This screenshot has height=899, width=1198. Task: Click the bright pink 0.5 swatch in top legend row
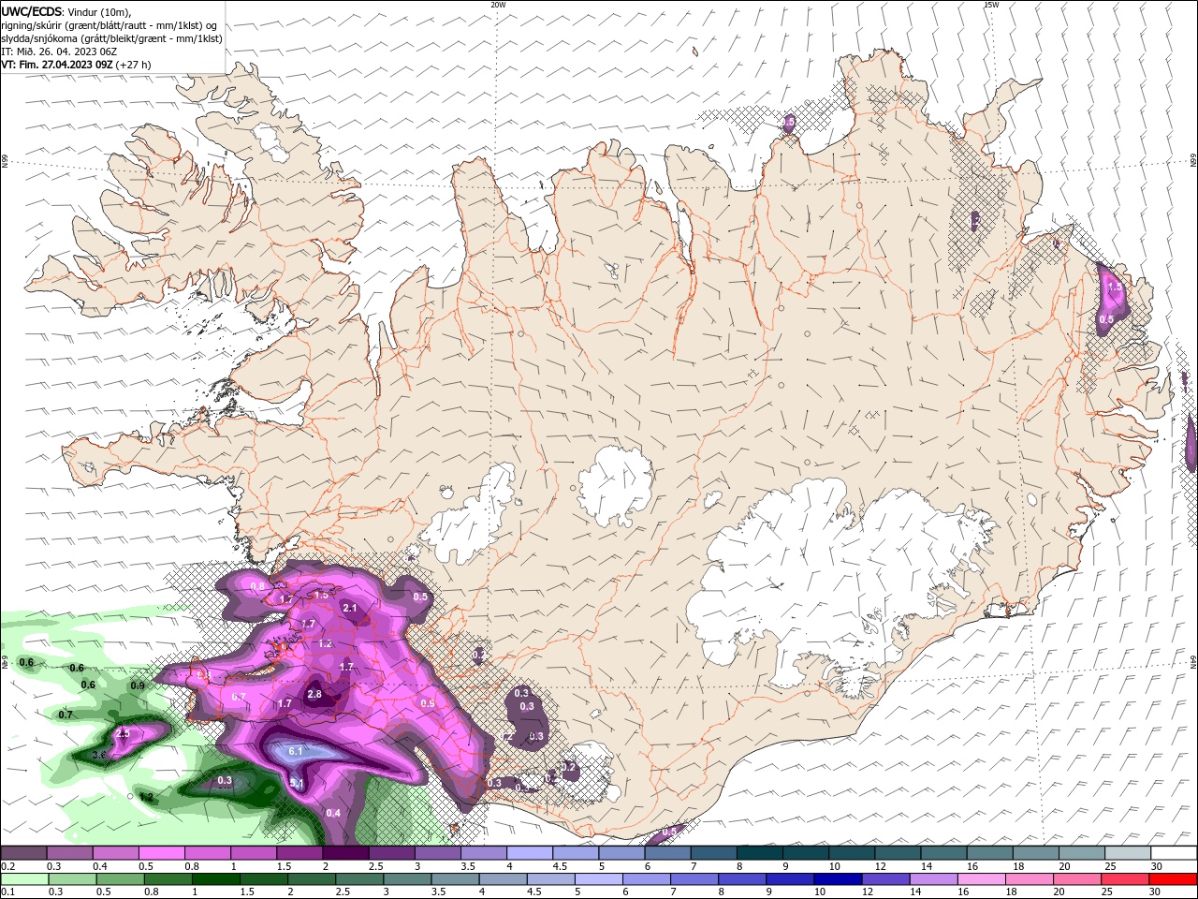pyautogui.click(x=161, y=853)
